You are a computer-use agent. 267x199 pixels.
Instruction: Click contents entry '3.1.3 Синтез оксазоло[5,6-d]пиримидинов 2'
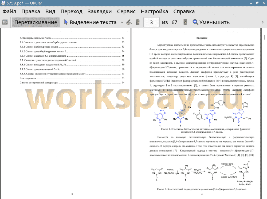(x=72, y=56)
